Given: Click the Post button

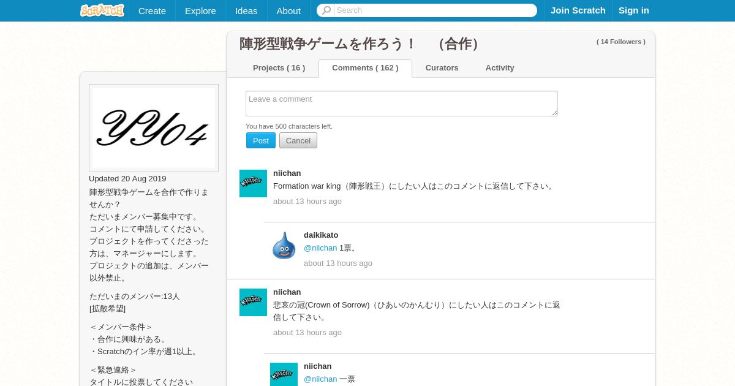Looking at the screenshot, I should pos(261,140).
